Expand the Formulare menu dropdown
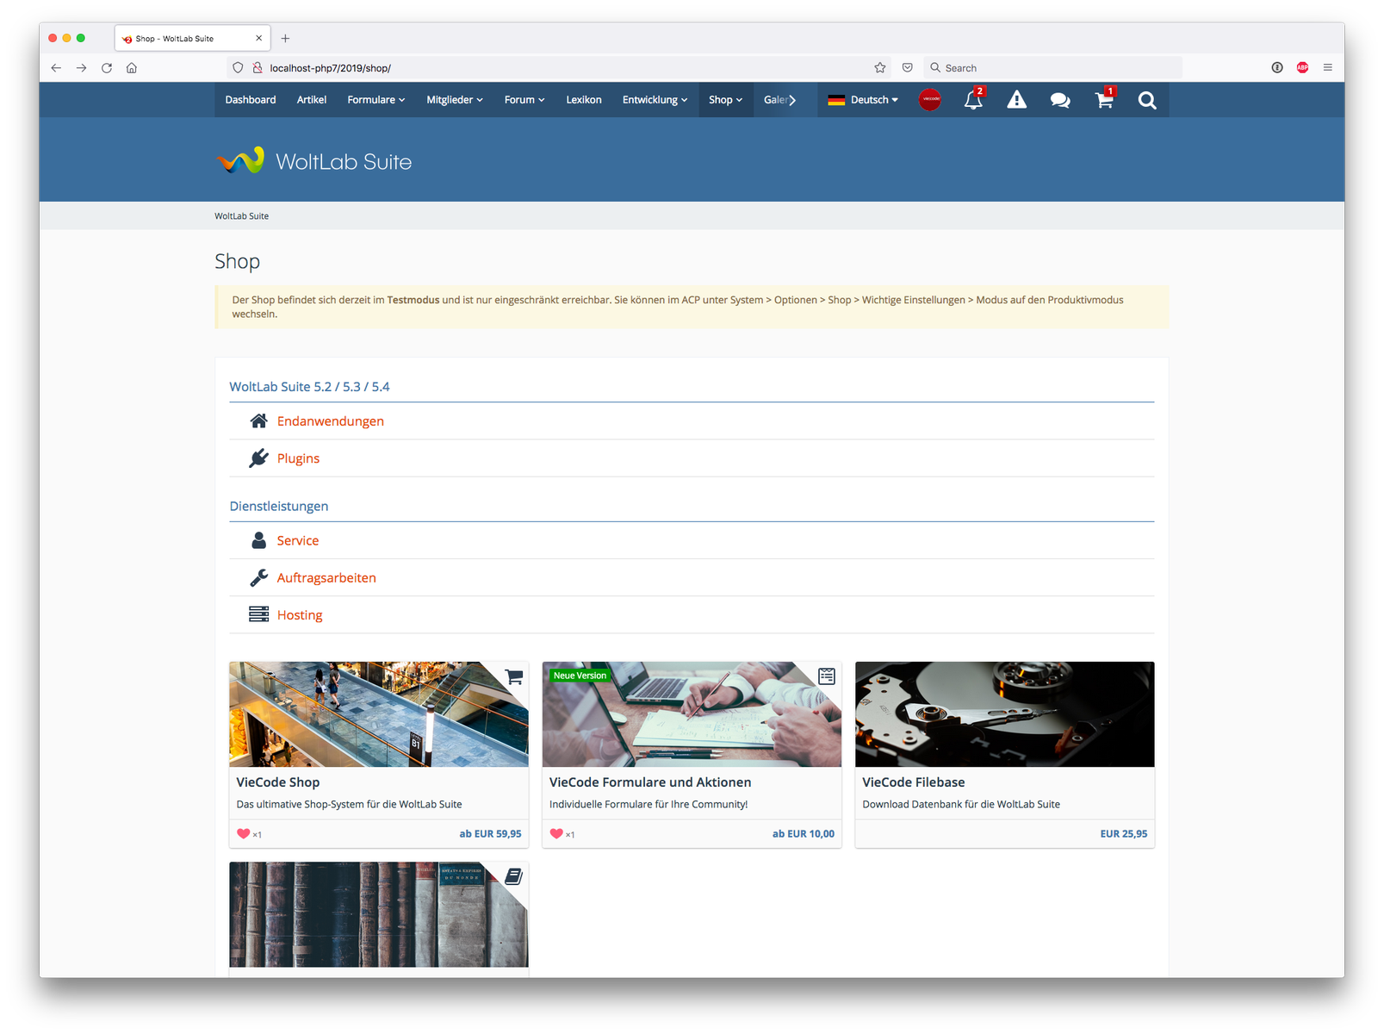 [375, 100]
